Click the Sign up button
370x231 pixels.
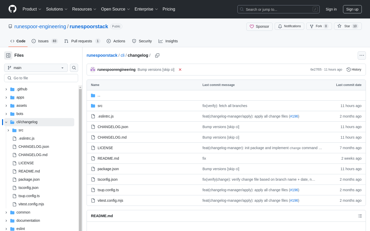click(352, 9)
